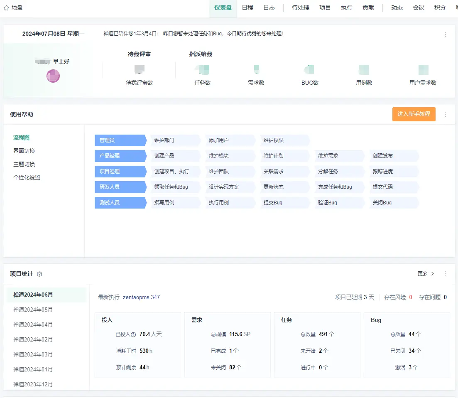Select 流程图 in the help sidebar
The image size is (458, 398).
click(21, 138)
